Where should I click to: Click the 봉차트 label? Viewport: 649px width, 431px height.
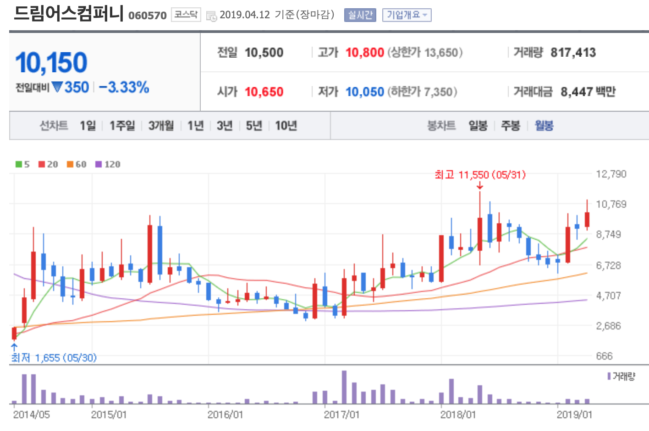441,125
